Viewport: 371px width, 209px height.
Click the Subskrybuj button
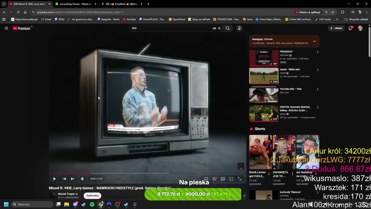[92, 196]
